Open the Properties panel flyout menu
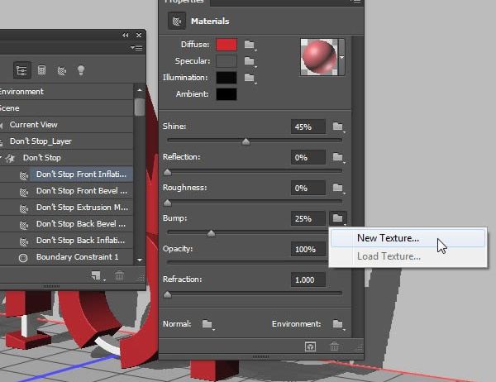Viewport: 496px width, 382px height. point(356,1)
